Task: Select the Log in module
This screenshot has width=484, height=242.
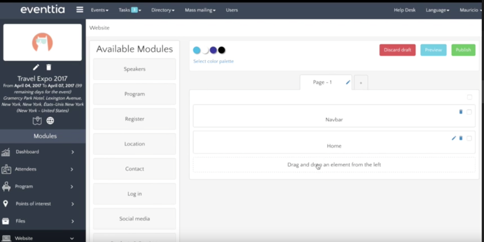Action: (134, 194)
